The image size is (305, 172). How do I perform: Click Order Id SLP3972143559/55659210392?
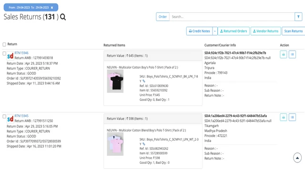[34, 78]
